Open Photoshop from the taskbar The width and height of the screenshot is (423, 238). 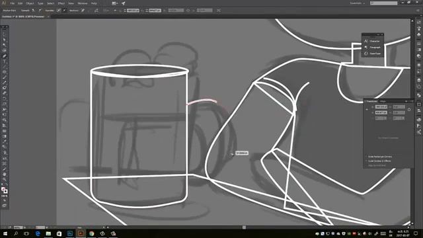pos(70,233)
